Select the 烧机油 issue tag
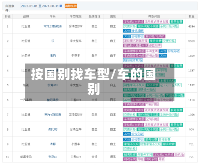200x165 pixels. pyautogui.click(x=179, y=155)
